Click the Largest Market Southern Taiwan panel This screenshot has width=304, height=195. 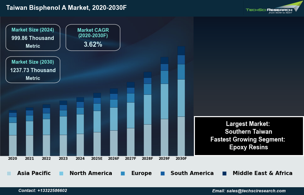(x=249, y=135)
